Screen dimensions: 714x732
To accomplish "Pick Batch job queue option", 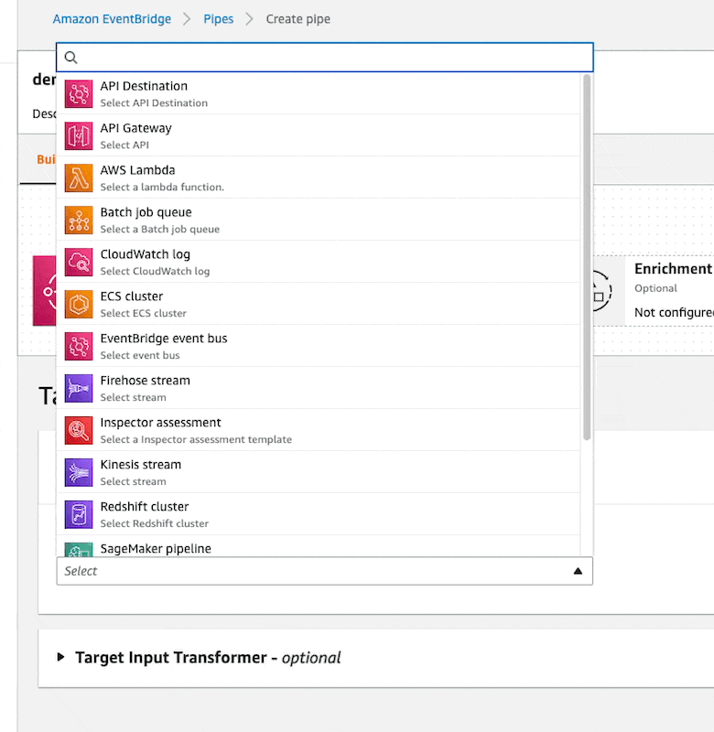I will [x=318, y=220].
